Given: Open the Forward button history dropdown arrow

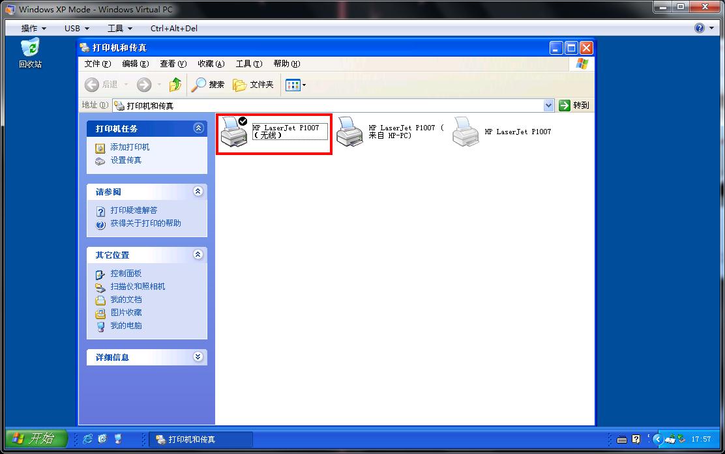Looking at the screenshot, I should pos(159,85).
